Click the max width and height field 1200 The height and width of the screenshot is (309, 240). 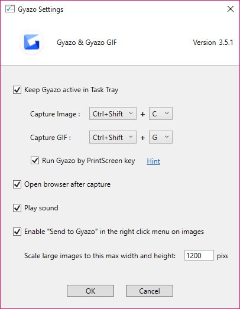coord(199,255)
